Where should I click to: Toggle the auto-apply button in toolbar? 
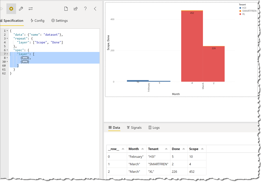[11, 9]
